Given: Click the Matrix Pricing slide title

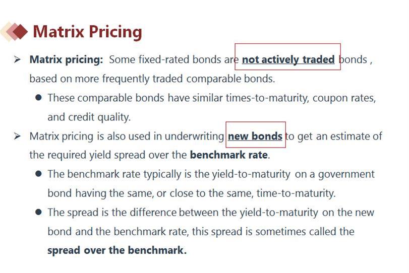Looking at the screenshot, I should click(87, 32).
